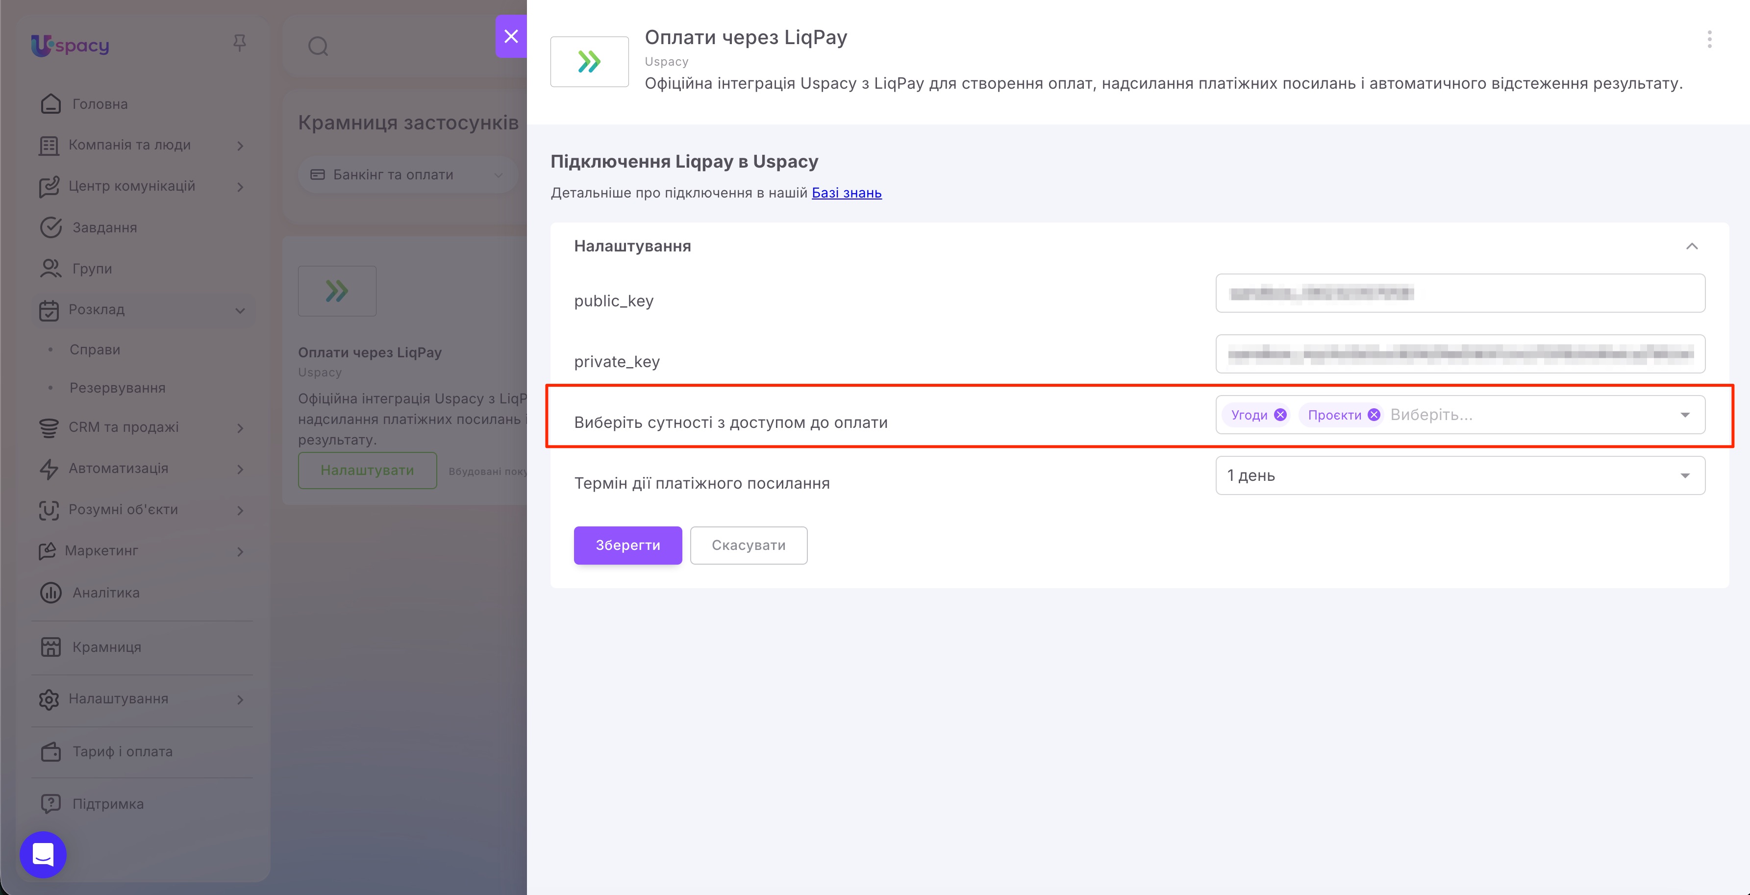The width and height of the screenshot is (1750, 895).
Task: Open the chat widget bubble
Action: pos(43,854)
